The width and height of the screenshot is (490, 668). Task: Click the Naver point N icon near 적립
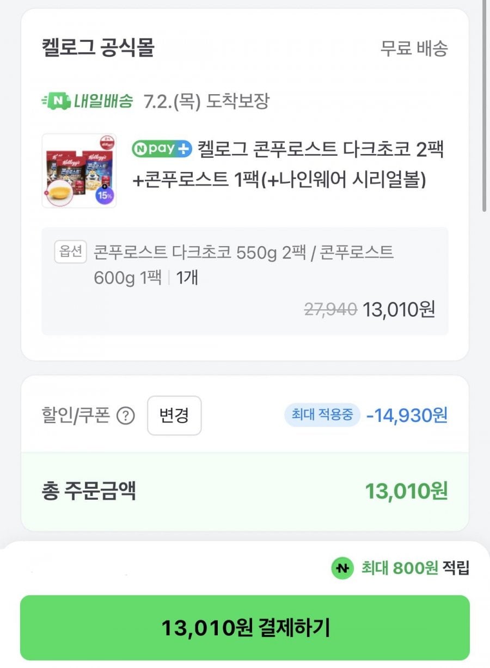[342, 568]
